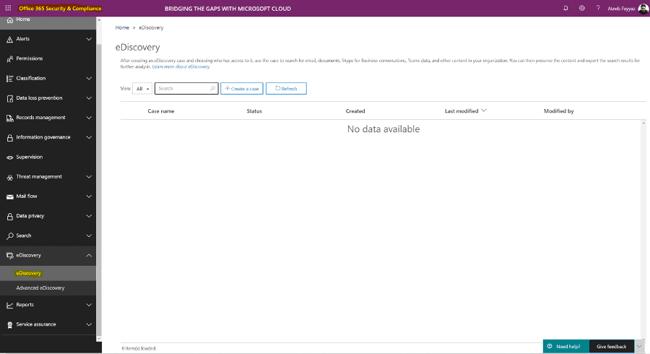The height and width of the screenshot is (354, 650).
Task: Click the notifications bell icon
Action: (565, 8)
